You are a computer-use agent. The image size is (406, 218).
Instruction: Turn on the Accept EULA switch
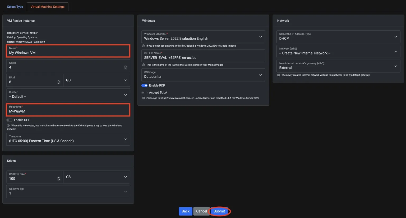click(144, 92)
